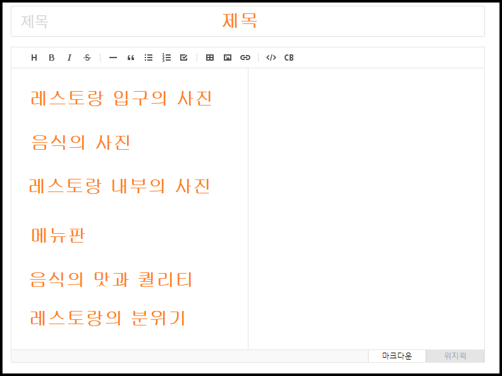Click inside the markdown editing pane
The width and height of the screenshot is (502, 376).
pyautogui.click(x=130, y=209)
